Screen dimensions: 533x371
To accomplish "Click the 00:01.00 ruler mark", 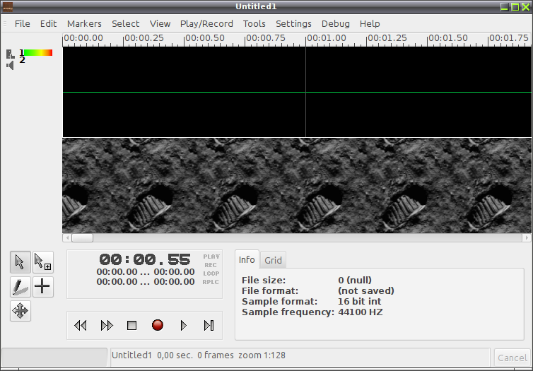I will (x=327, y=38).
